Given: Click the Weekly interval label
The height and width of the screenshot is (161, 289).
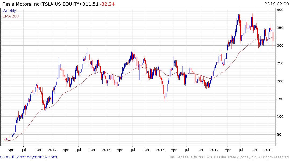Looking at the screenshot, I should click(9, 11).
